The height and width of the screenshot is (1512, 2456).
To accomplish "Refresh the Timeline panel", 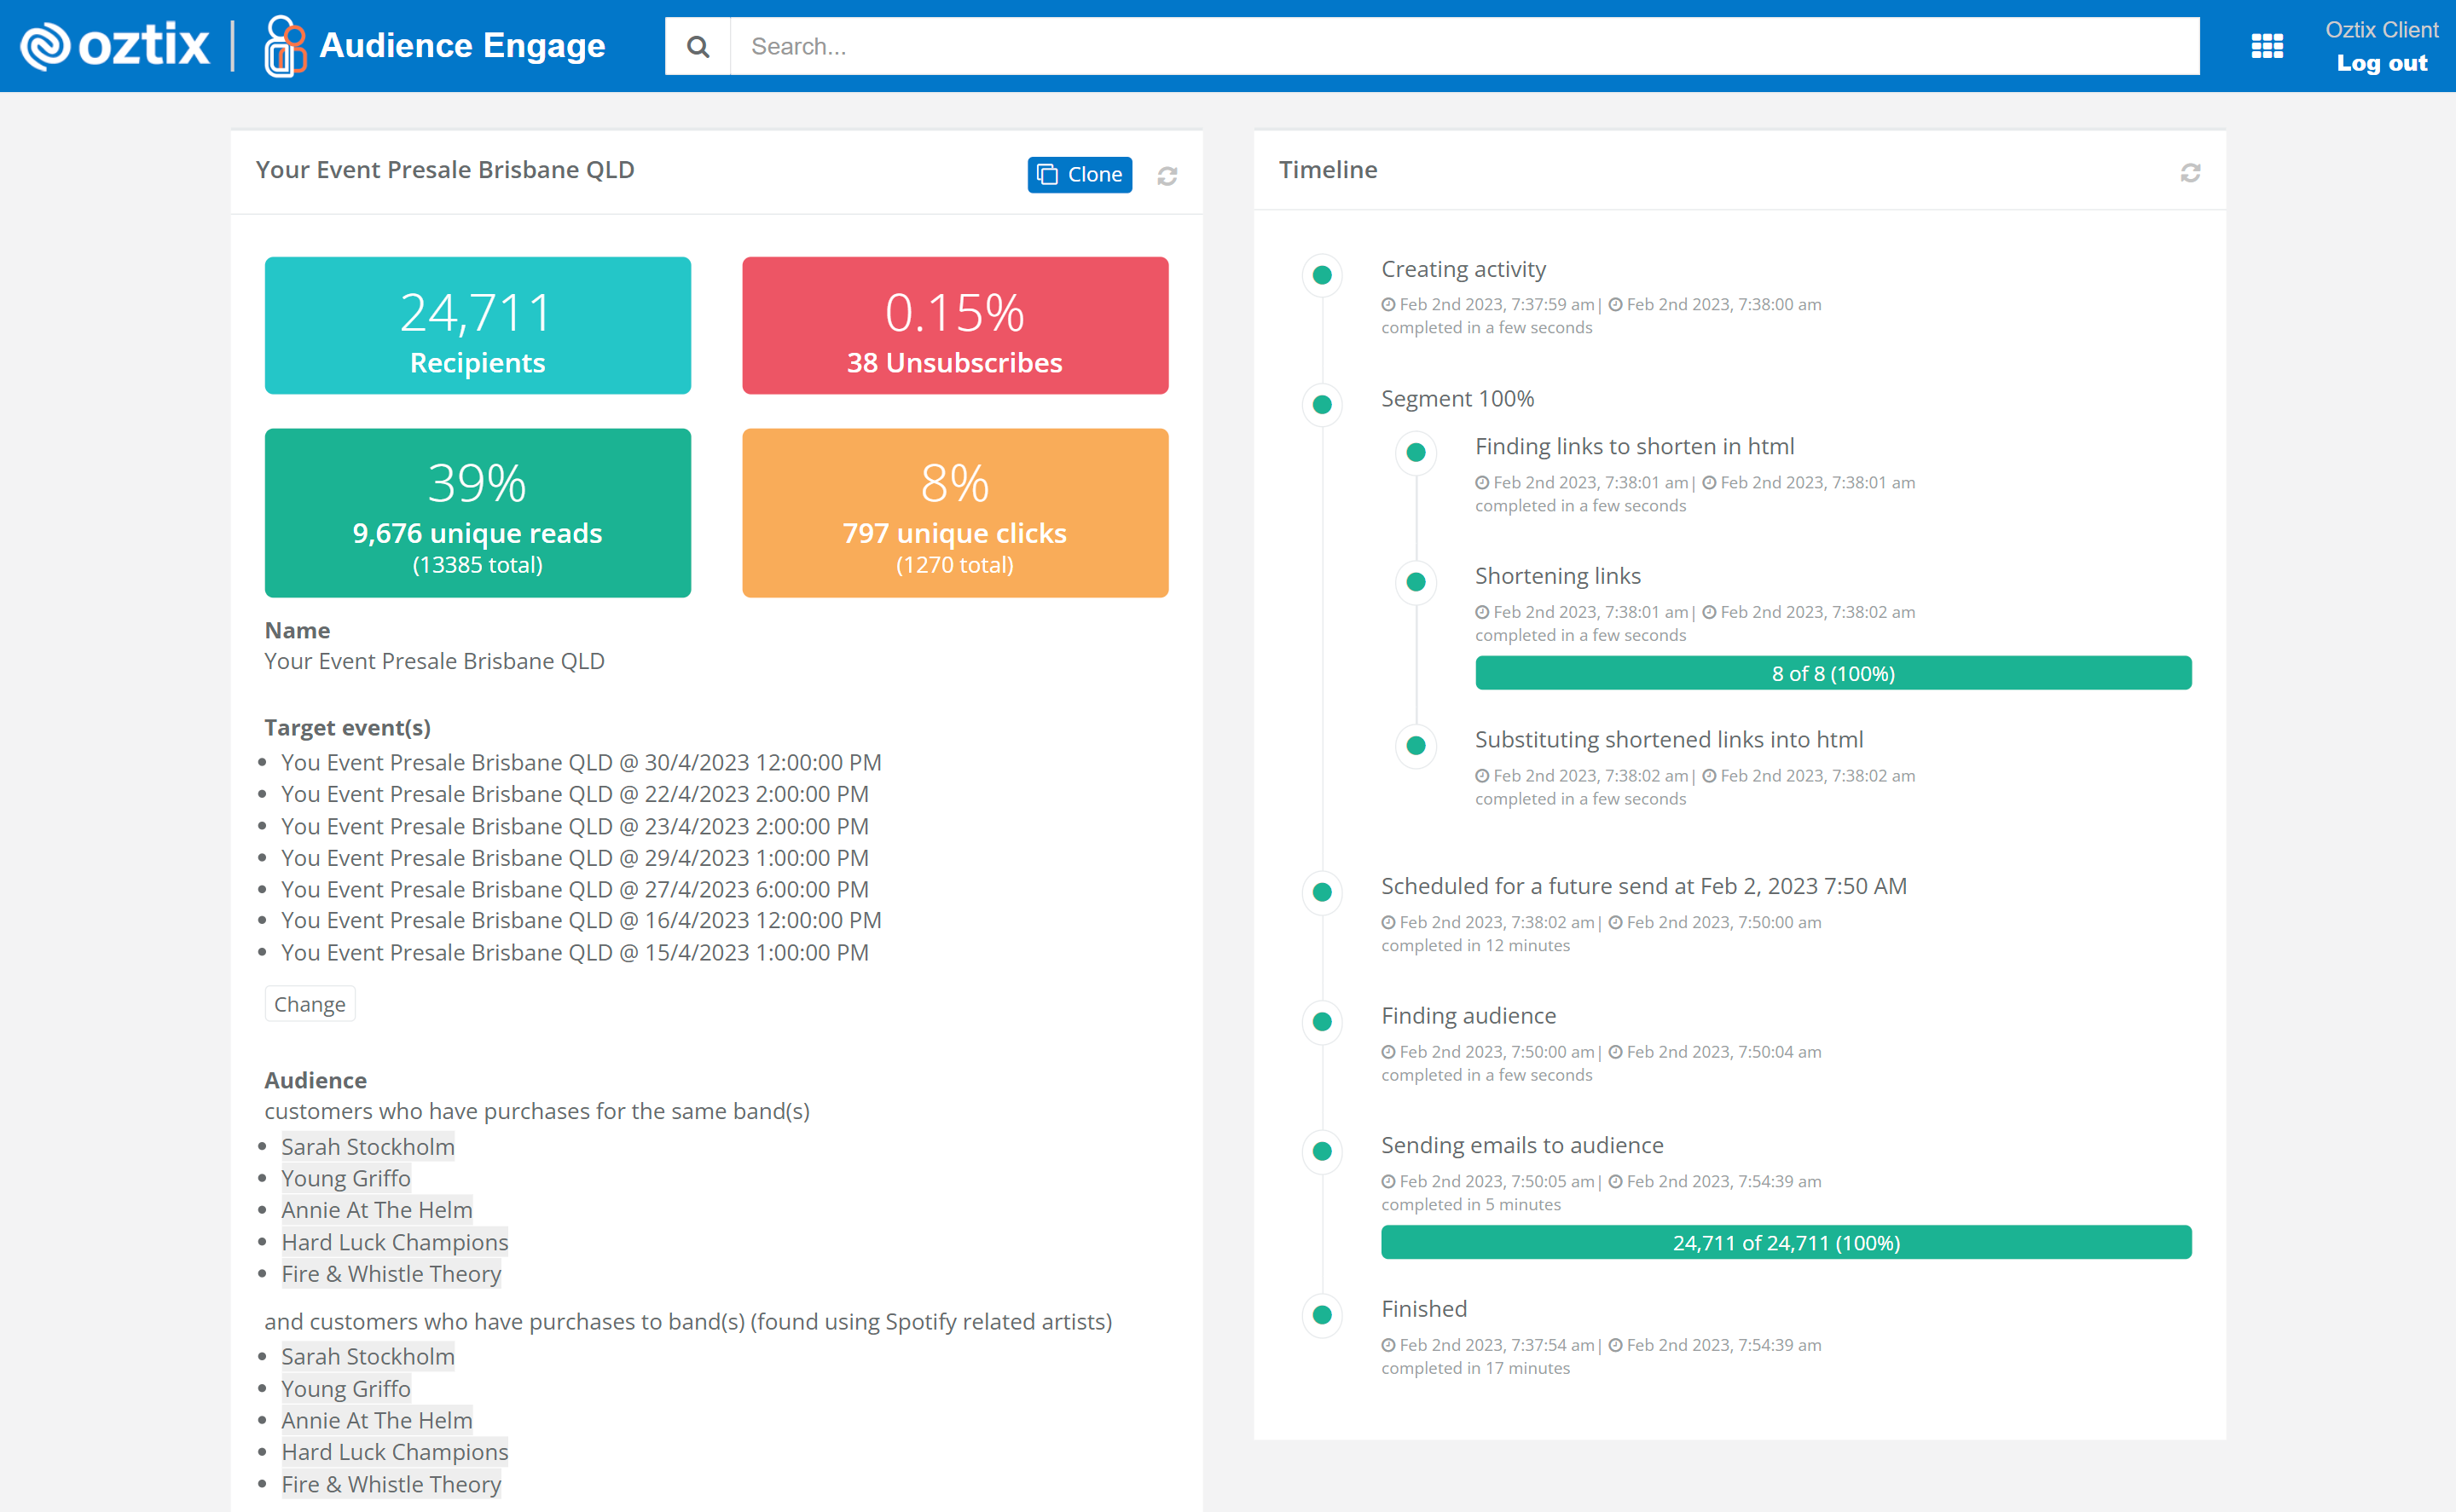I will (2190, 173).
